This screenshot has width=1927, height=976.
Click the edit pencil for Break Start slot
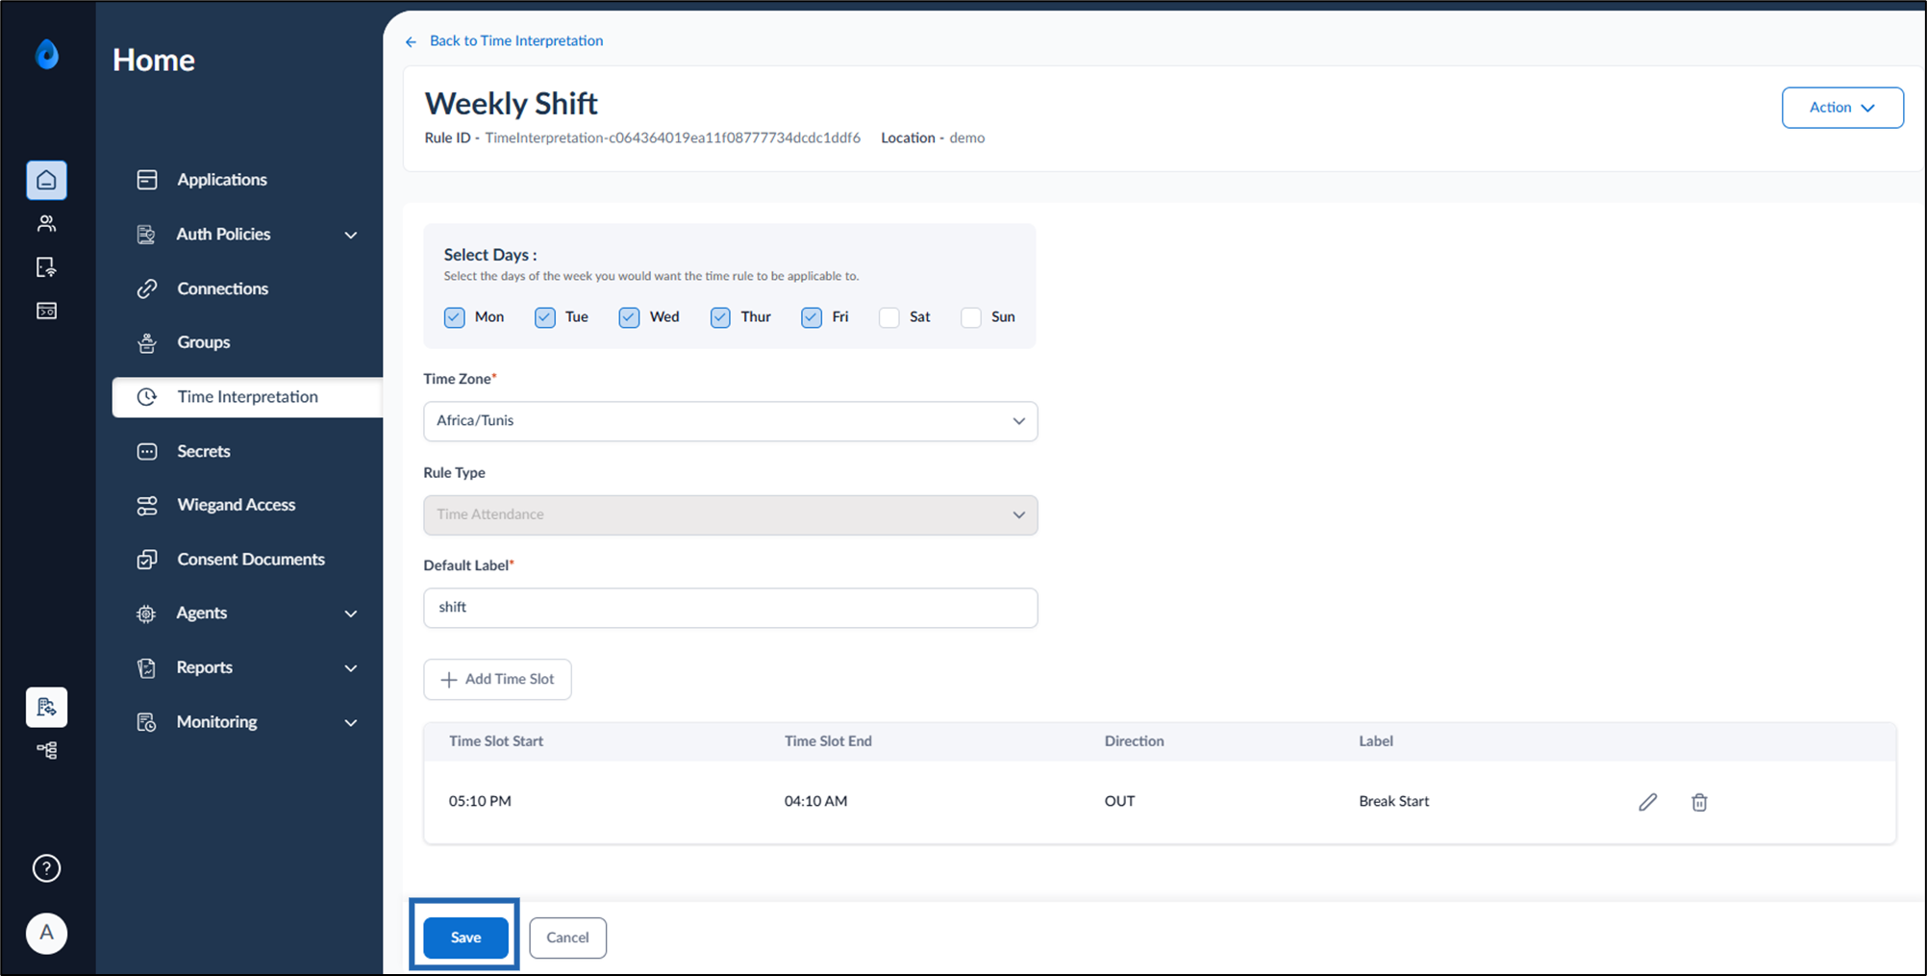tap(1647, 802)
